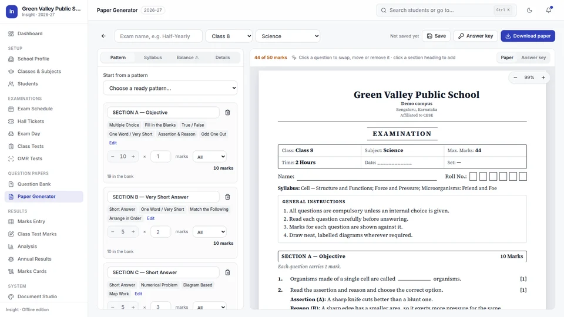Select Paper Generator in sidebar
Viewport: 564px width, 317px height.
(x=43, y=197)
